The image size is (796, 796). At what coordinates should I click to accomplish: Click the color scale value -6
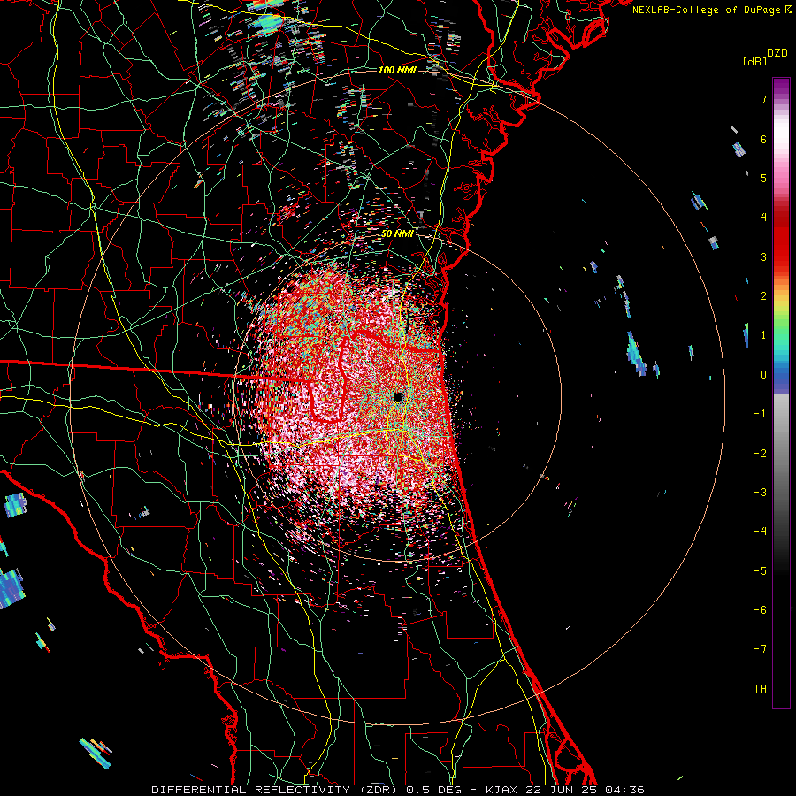(760, 610)
